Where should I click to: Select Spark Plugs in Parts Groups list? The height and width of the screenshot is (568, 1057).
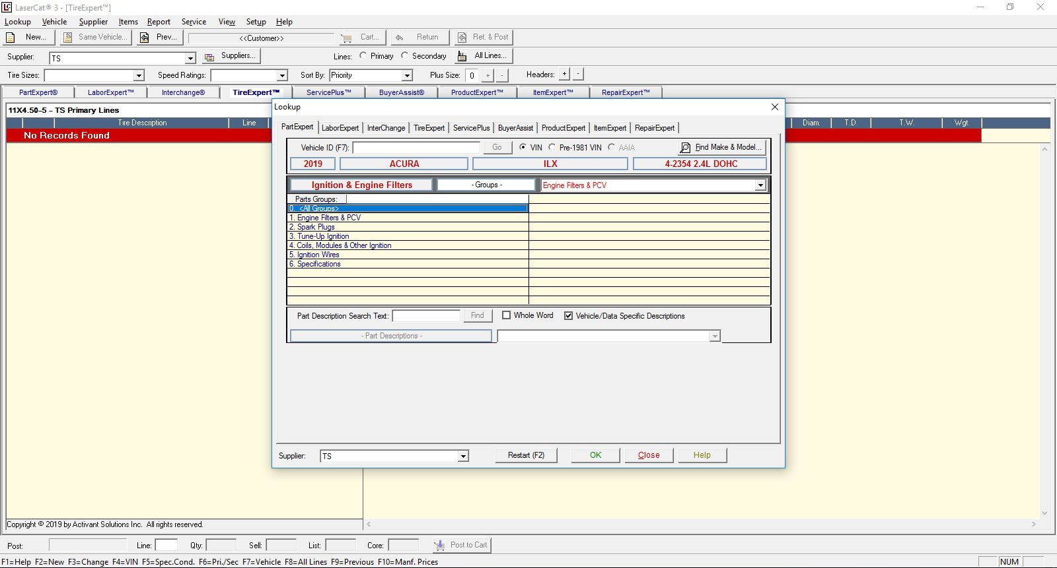(x=316, y=227)
